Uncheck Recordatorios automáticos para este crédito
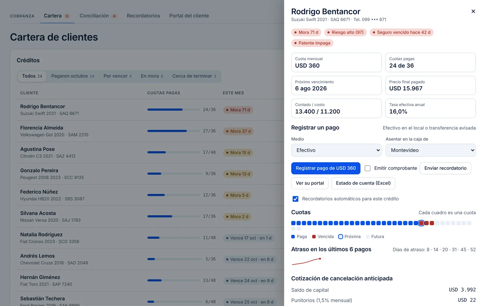Screen dimensions: 483x306 (295, 199)
